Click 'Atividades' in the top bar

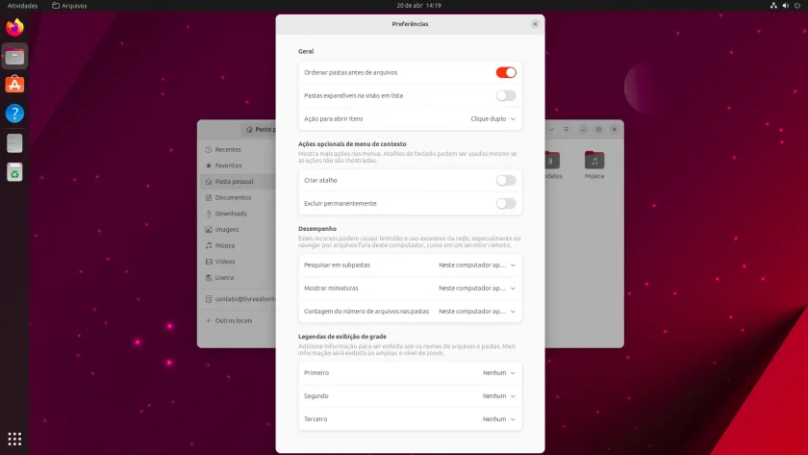pos(23,6)
